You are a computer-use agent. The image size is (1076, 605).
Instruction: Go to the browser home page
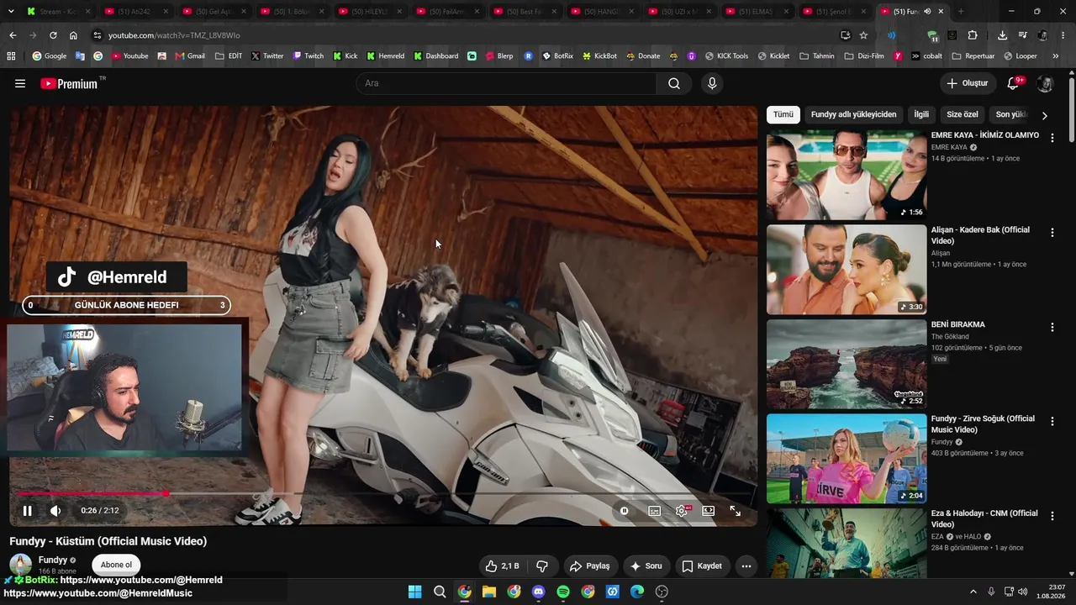point(73,35)
